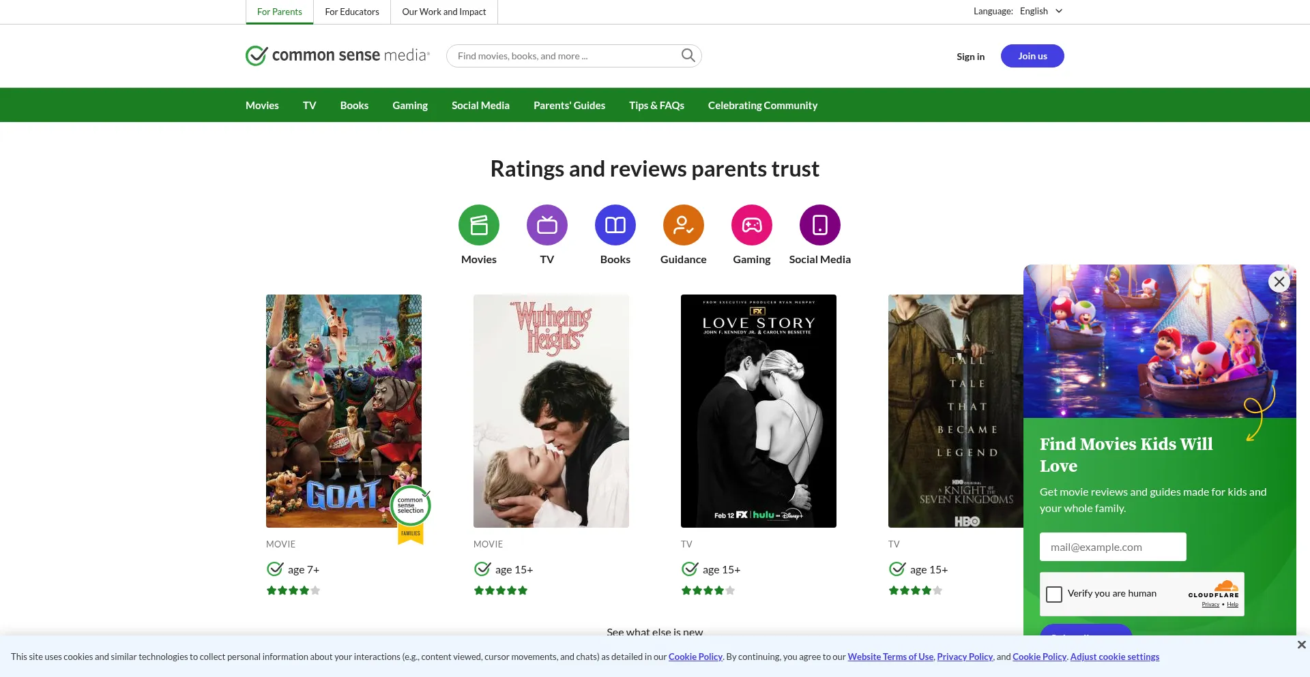Open the Books menu in the green navbar
The image size is (1310, 677).
click(354, 105)
